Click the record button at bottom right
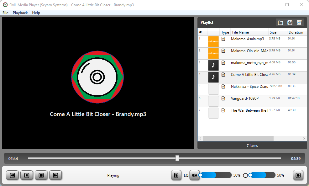 pyautogui.click(x=298, y=175)
